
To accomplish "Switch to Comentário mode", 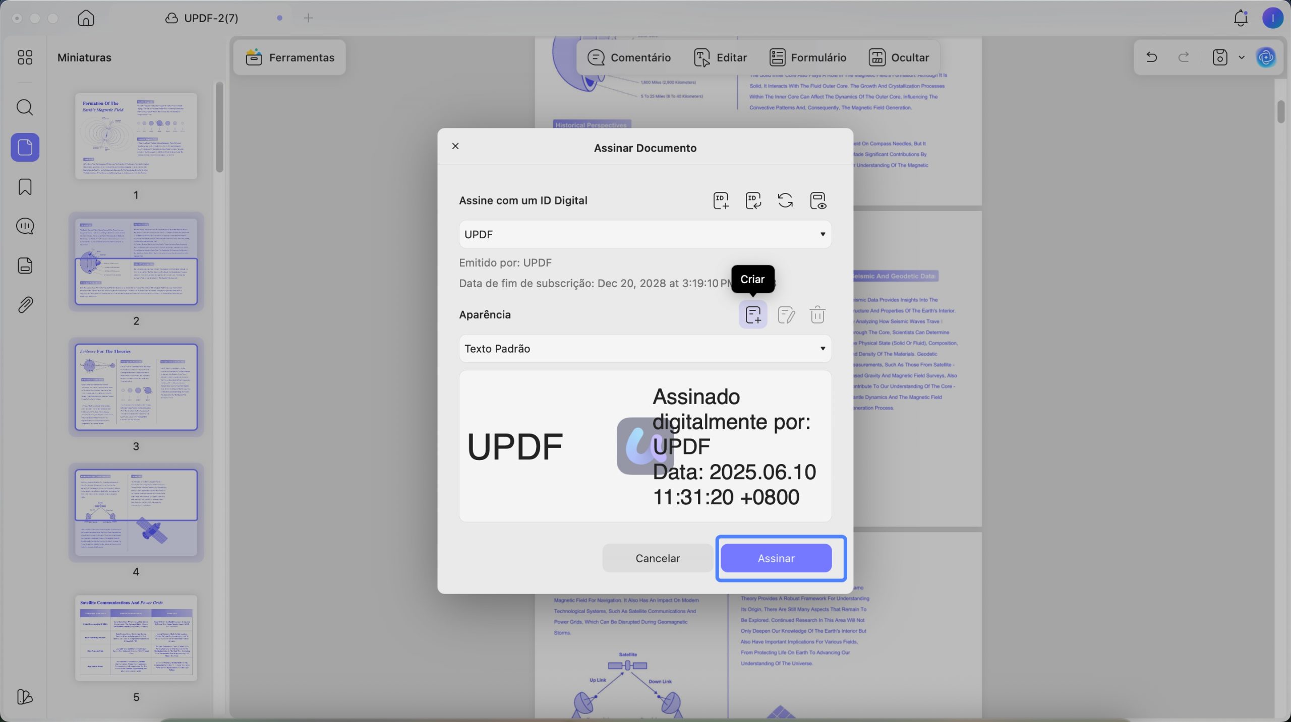I will (x=629, y=57).
